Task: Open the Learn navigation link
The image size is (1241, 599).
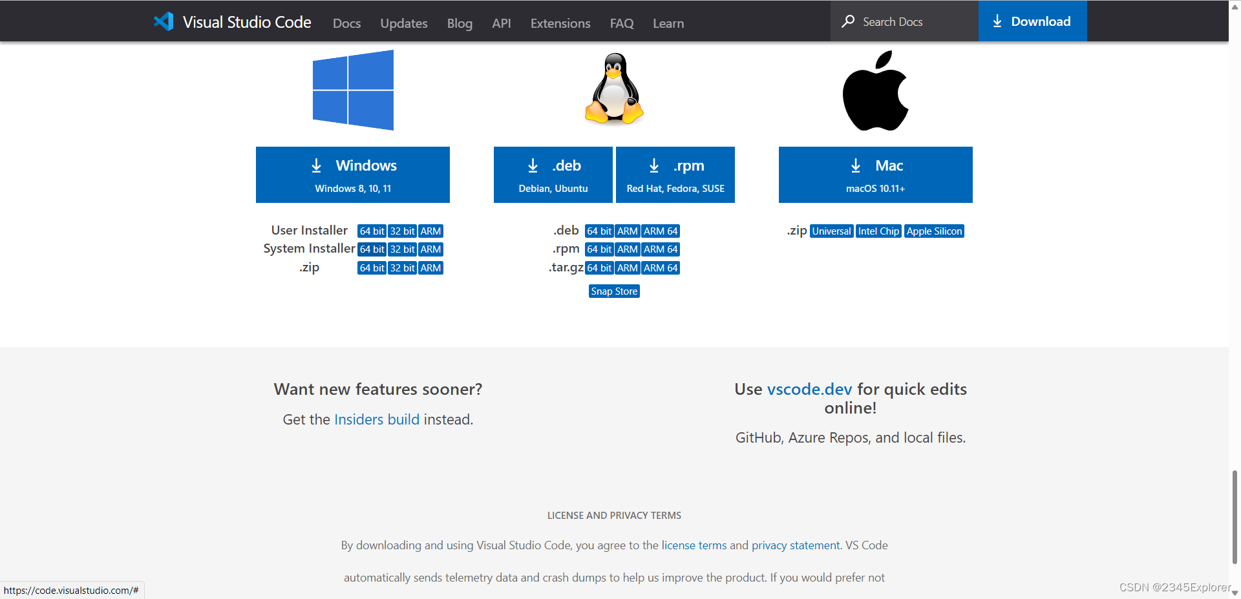Action: click(x=668, y=23)
